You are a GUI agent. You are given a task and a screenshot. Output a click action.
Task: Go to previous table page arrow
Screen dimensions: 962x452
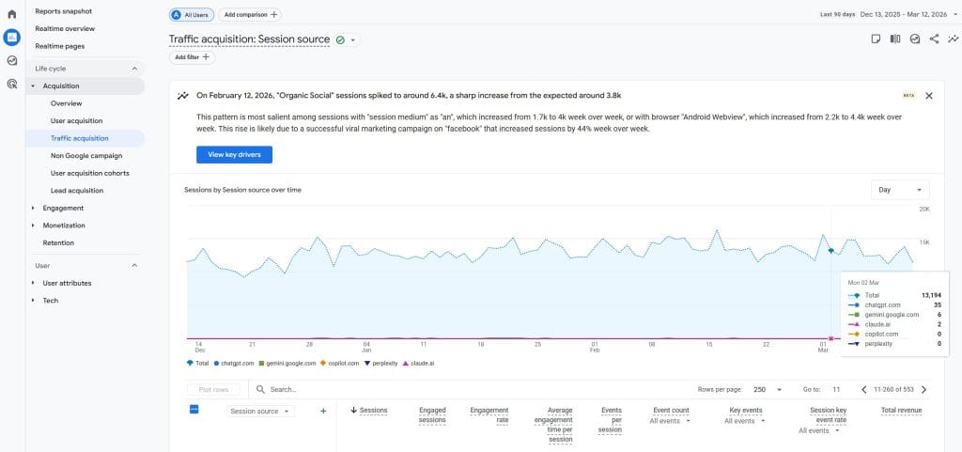[x=864, y=389]
